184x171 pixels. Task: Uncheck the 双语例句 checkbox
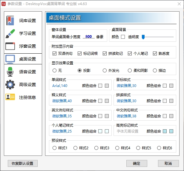click(54, 54)
